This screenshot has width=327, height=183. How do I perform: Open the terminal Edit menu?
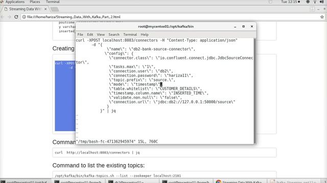point(90,35)
